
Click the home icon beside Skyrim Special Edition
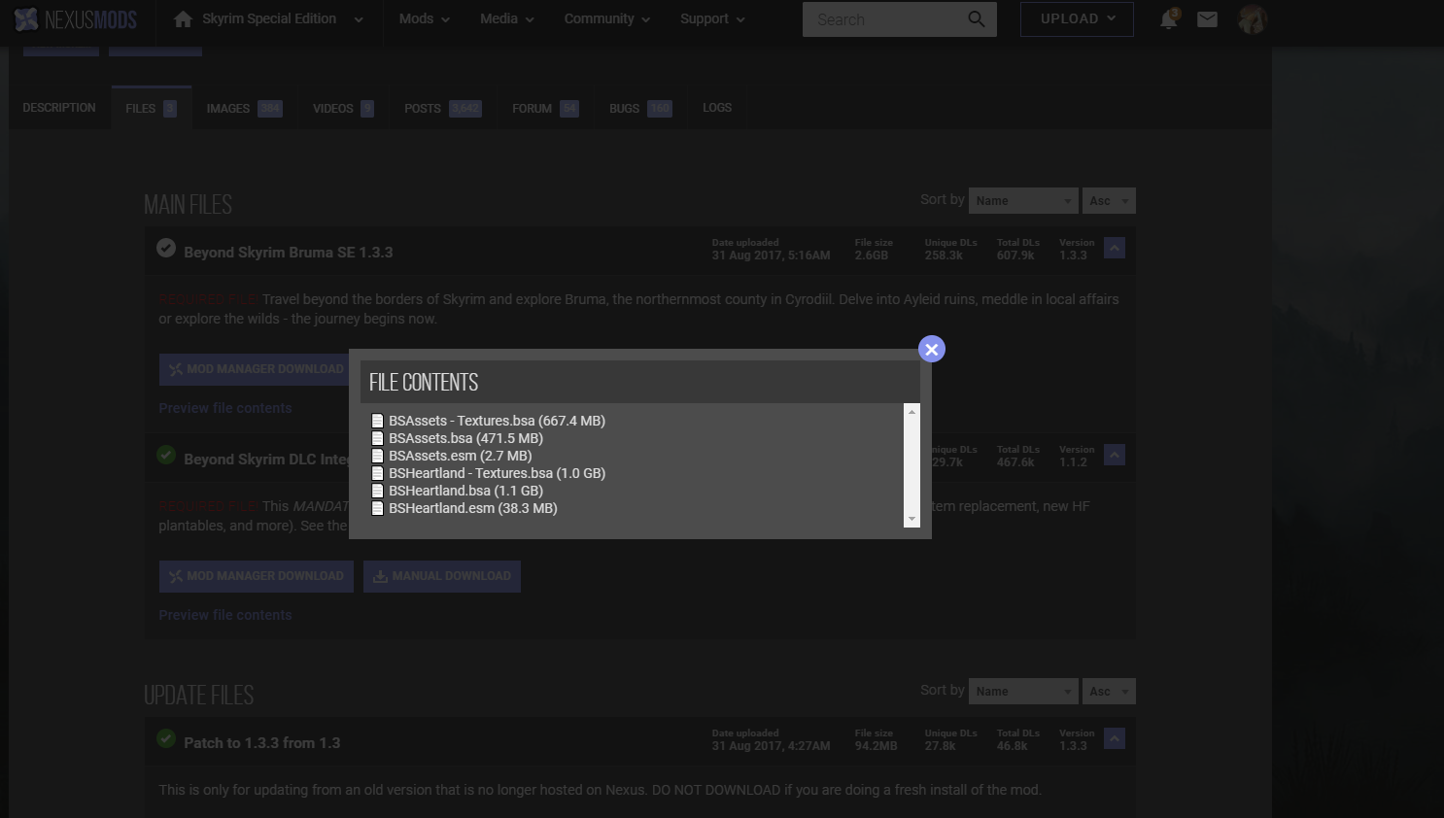tap(183, 18)
